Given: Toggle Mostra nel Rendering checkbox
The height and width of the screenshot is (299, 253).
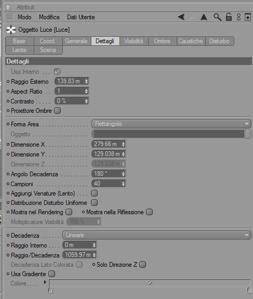Looking at the screenshot, I should click(69, 212).
